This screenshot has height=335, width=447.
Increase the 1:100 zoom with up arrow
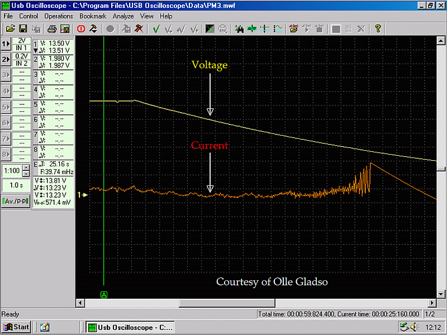26,167
